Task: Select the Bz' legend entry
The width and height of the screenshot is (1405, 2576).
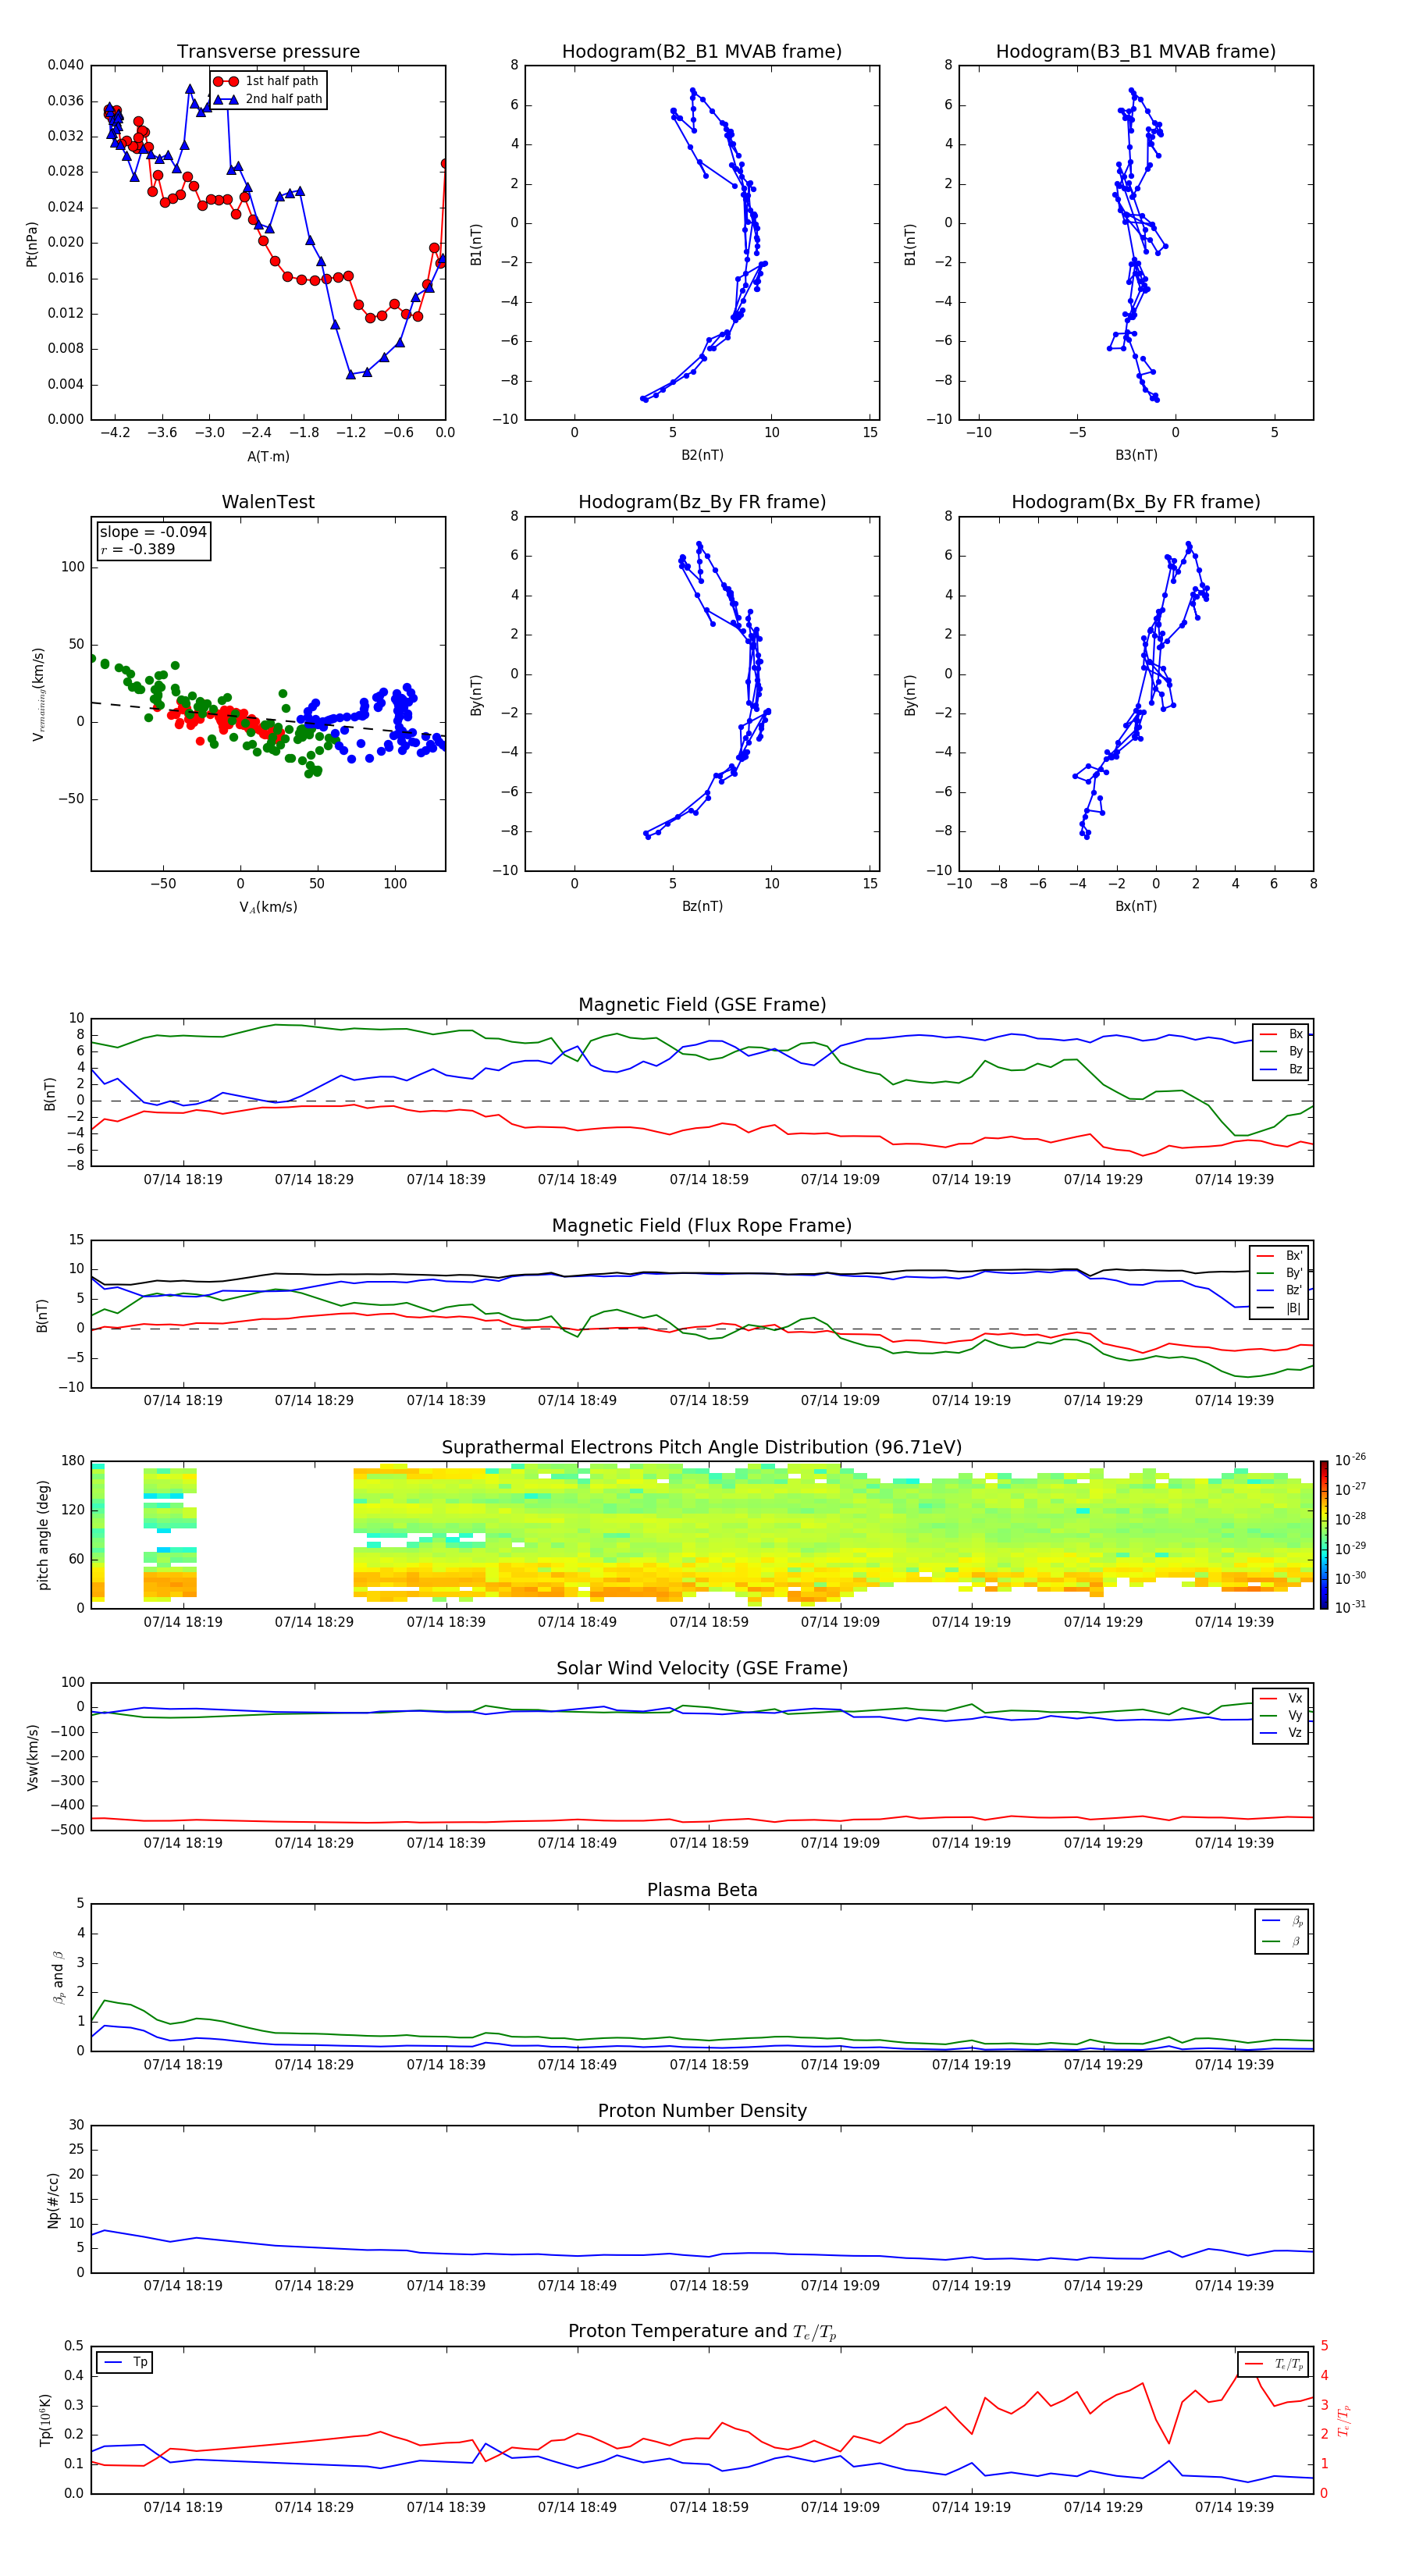Action: coord(1280,1290)
